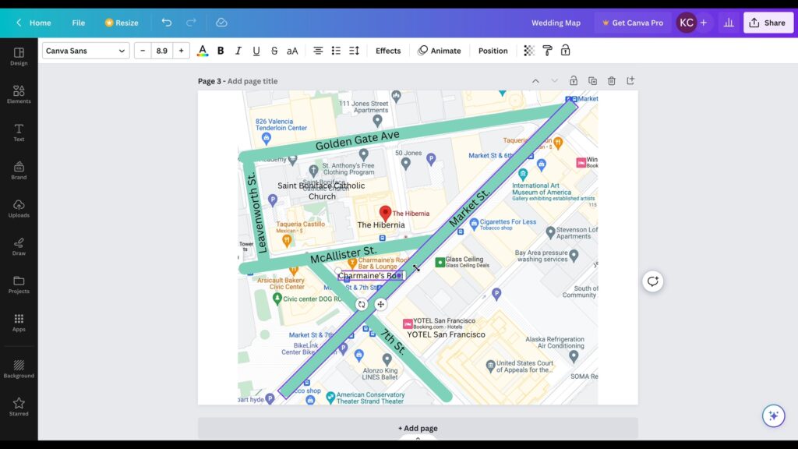Toggle italic formatting
This screenshot has width=798, height=449.
[x=238, y=51]
